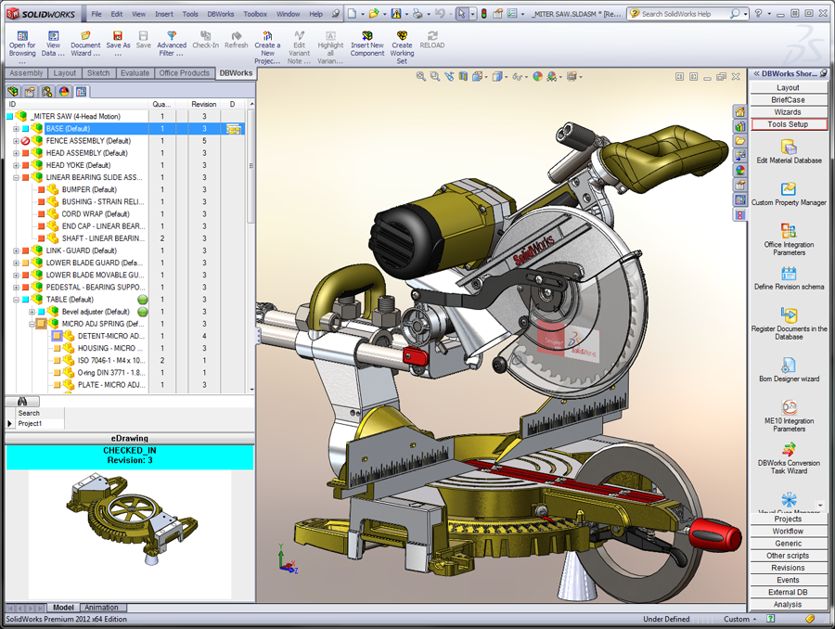Toggle status box of CORD WRAP row
Image resolution: width=835 pixels, height=629 pixels.
pos(41,214)
